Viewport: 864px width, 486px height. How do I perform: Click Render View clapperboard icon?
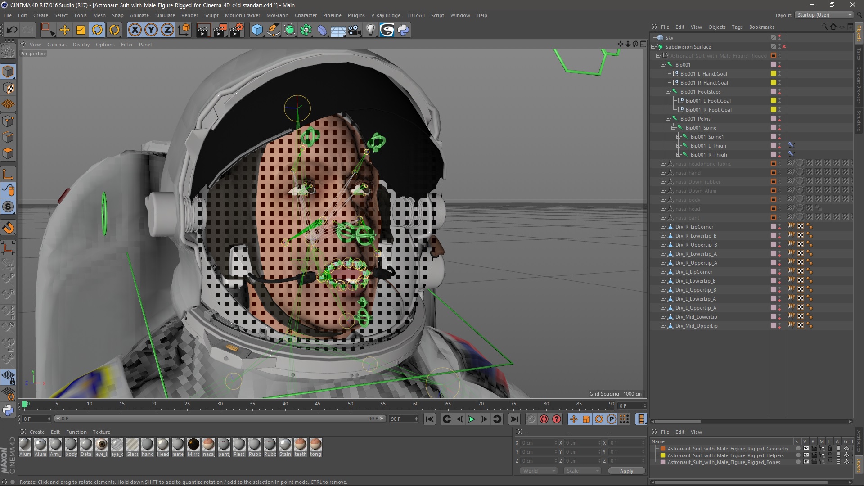tap(203, 30)
